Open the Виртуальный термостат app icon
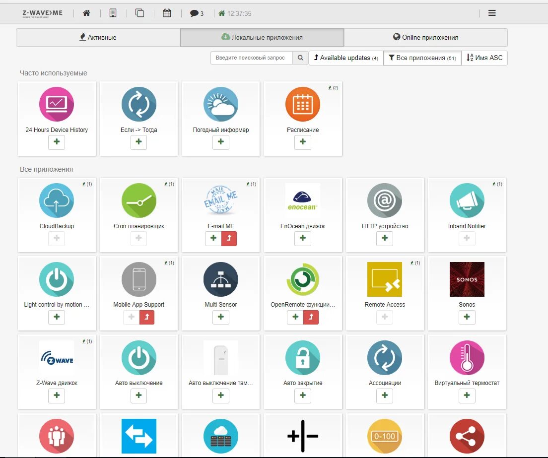This screenshot has height=458, width=548. [467, 358]
